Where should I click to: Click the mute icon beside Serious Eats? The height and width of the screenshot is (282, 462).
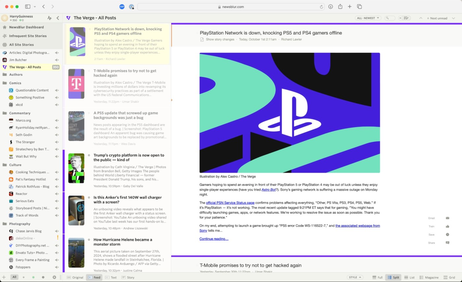[x=57, y=201]
